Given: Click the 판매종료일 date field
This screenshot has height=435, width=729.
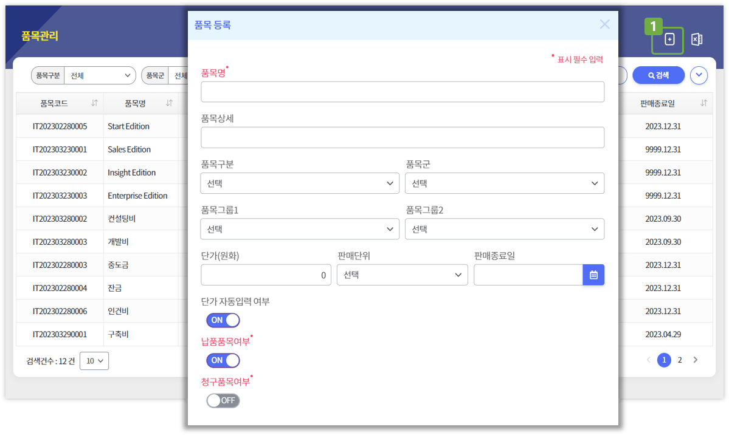Looking at the screenshot, I should tap(528, 275).
